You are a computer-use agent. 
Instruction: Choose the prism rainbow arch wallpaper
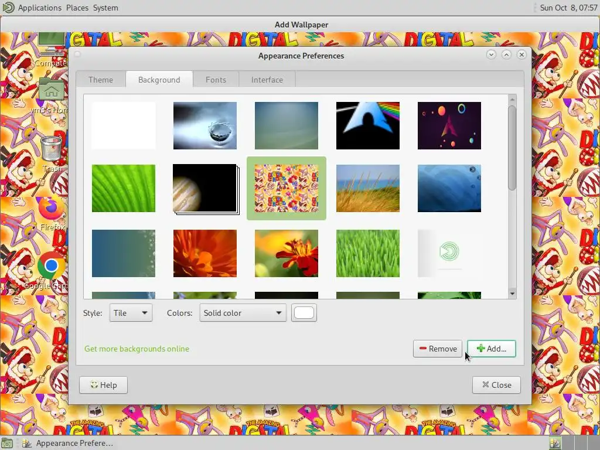pos(368,125)
